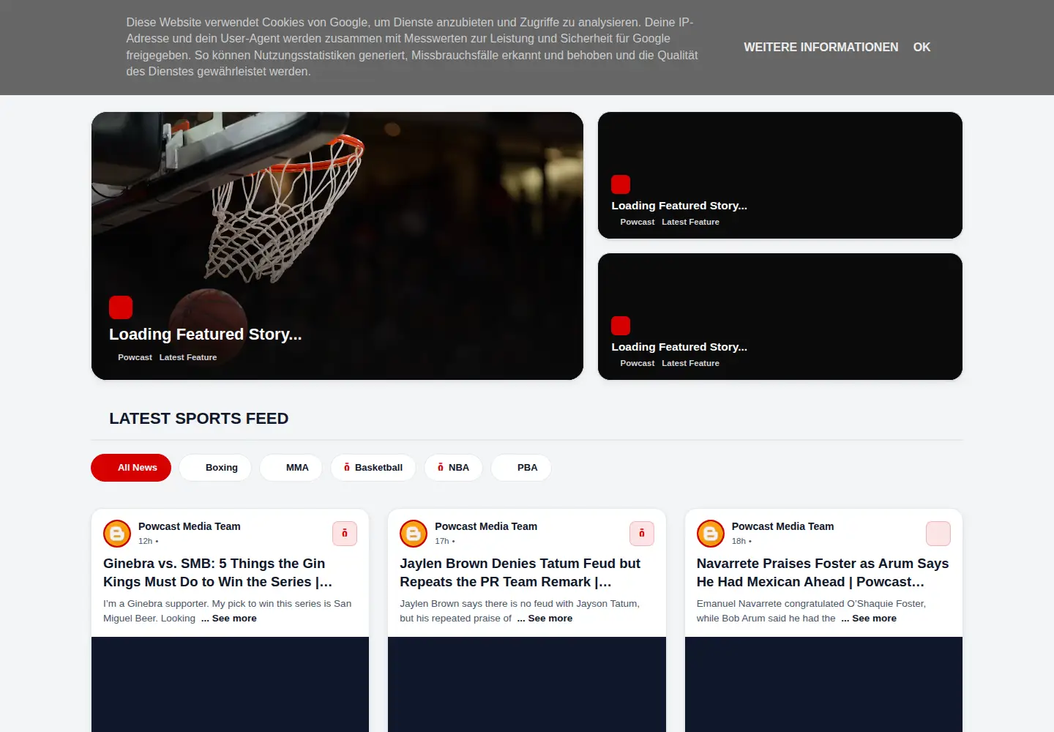The image size is (1054, 732).
Task: Accept cookies with the OK button
Action: click(922, 47)
